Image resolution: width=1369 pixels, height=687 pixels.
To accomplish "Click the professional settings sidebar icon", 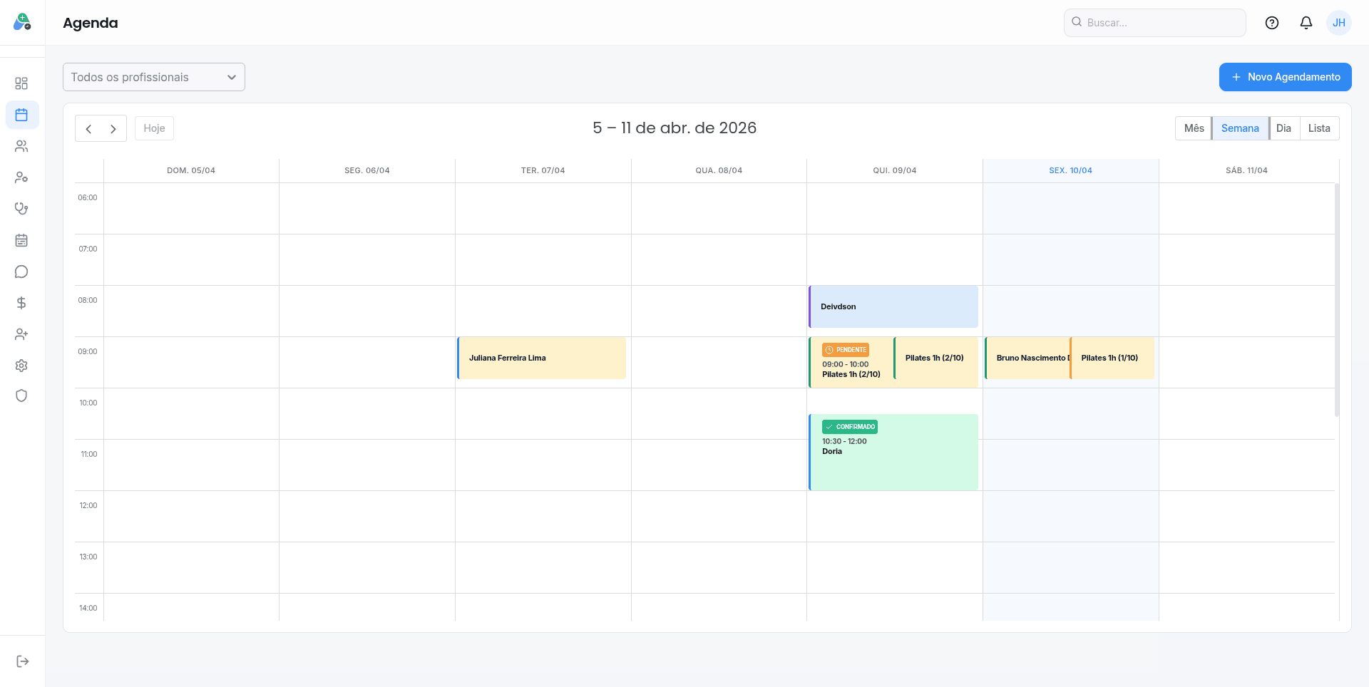I will click(21, 177).
